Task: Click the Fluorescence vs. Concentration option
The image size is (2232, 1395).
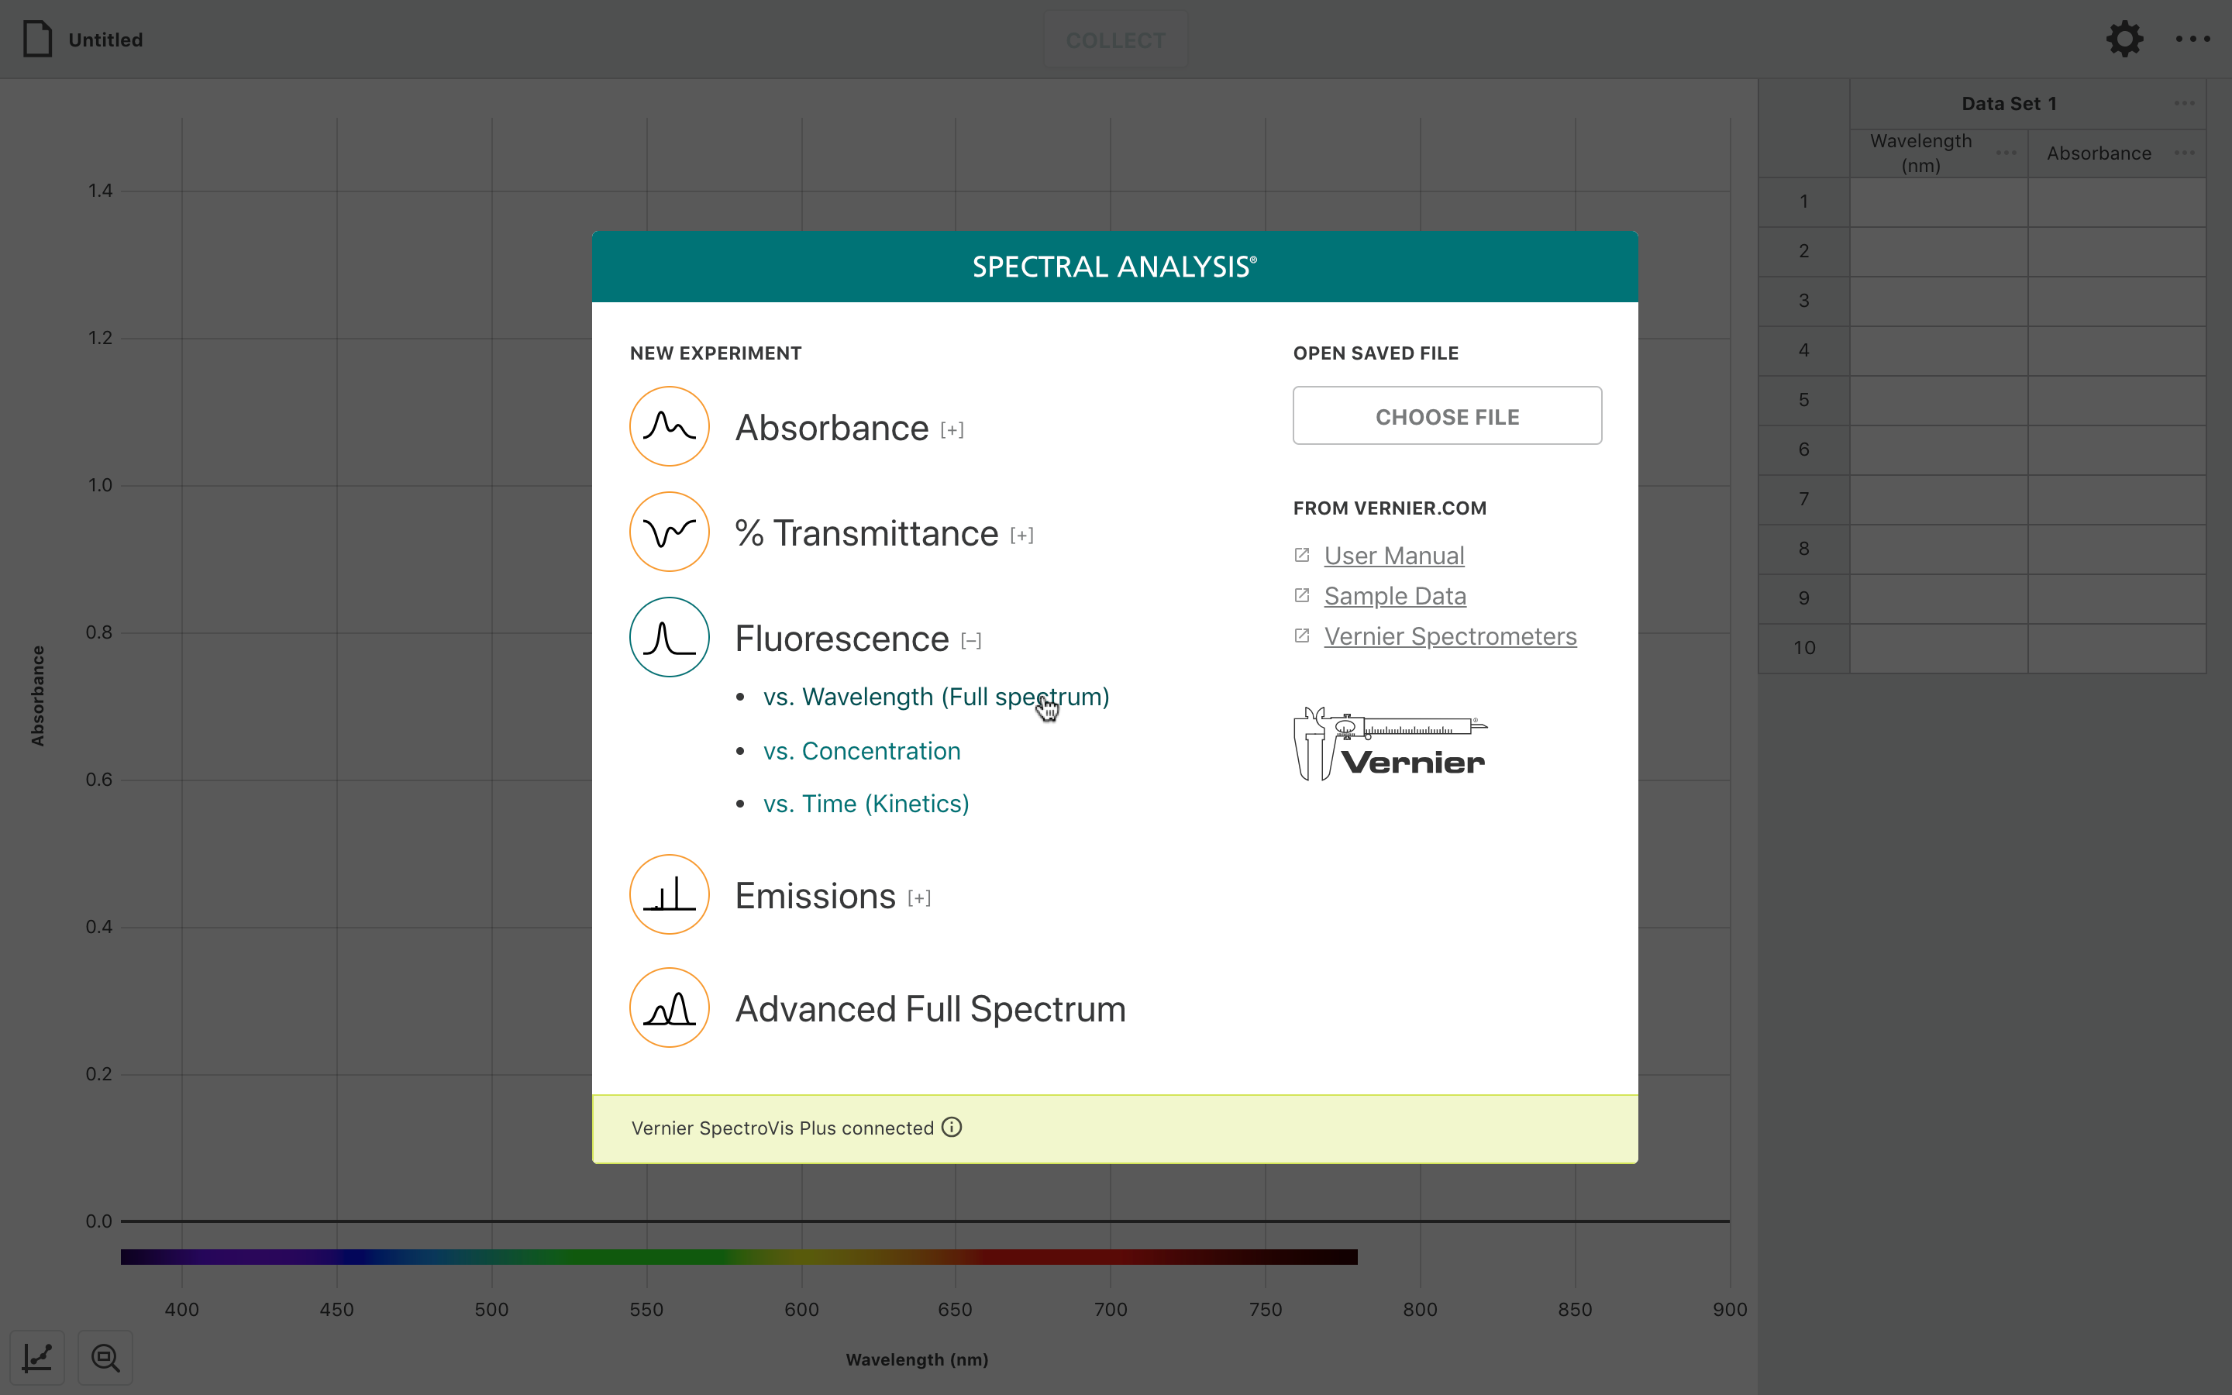Action: pyautogui.click(x=861, y=750)
